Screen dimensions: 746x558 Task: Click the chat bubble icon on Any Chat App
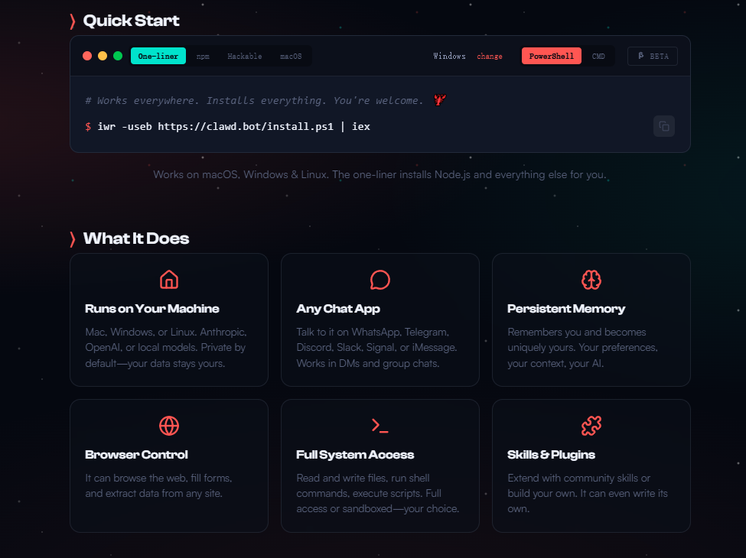pos(380,280)
